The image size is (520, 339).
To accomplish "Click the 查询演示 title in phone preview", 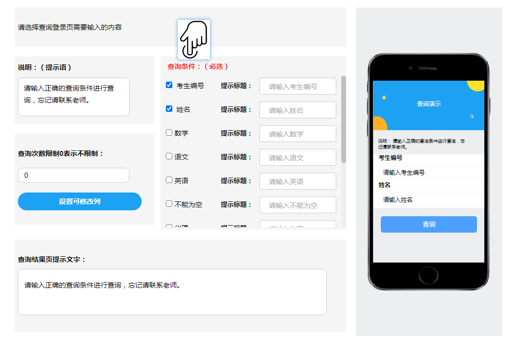I will [429, 104].
